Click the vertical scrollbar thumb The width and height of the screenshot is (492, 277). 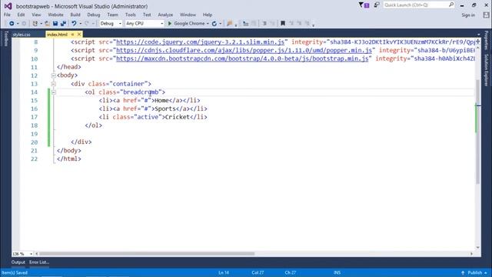point(478,132)
